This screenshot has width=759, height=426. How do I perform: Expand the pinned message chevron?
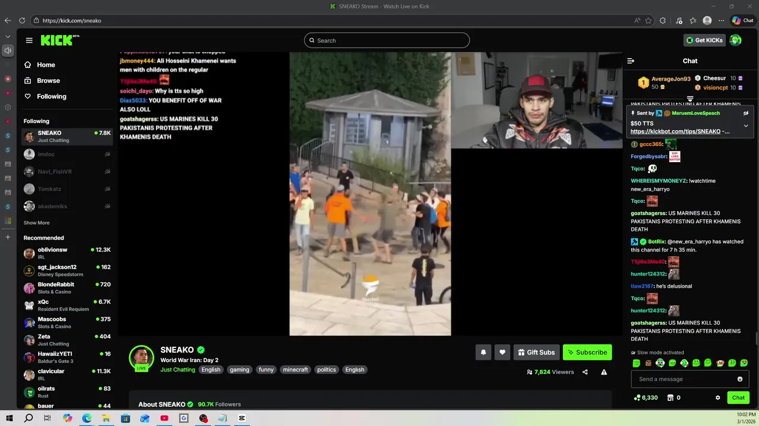point(746,125)
